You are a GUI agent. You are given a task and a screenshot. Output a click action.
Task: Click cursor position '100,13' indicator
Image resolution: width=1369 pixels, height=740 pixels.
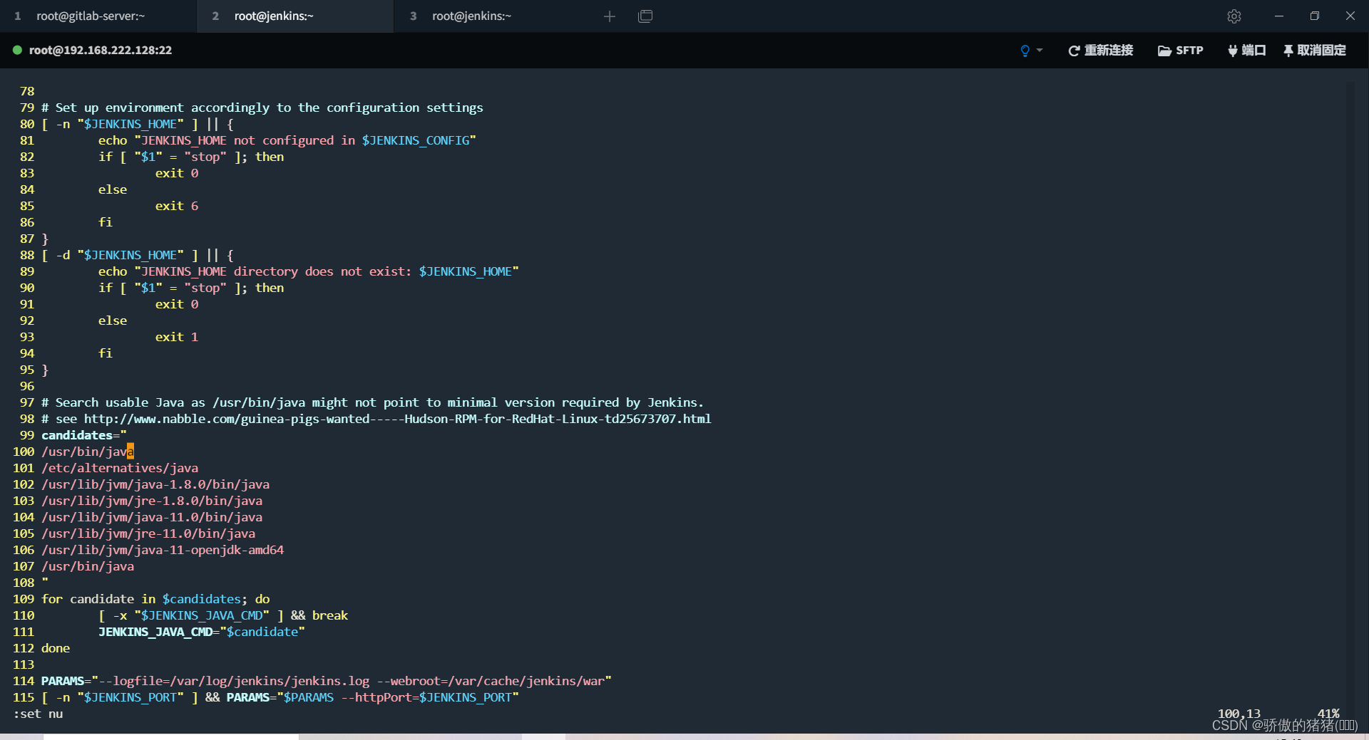(1239, 713)
